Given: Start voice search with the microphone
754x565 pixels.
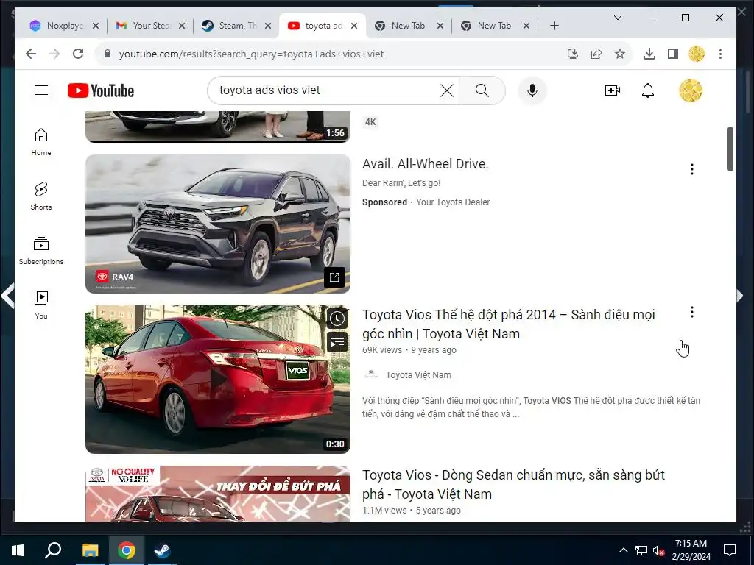Looking at the screenshot, I should click(532, 90).
